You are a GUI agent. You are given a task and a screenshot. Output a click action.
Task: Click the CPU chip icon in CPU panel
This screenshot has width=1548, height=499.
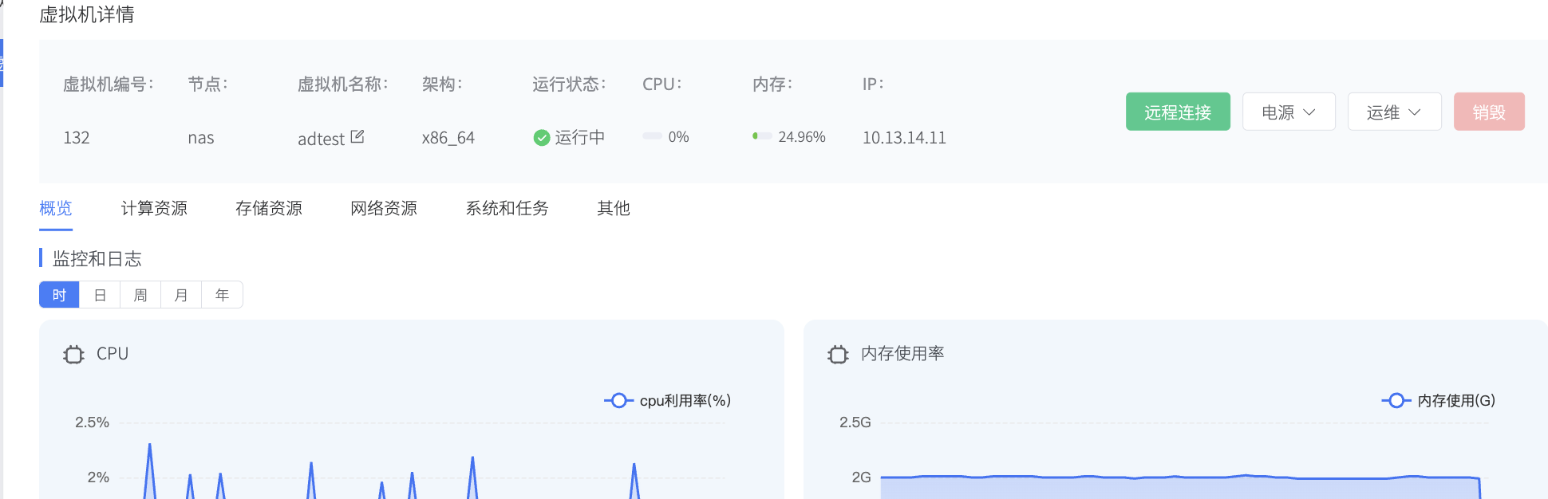[x=73, y=355]
